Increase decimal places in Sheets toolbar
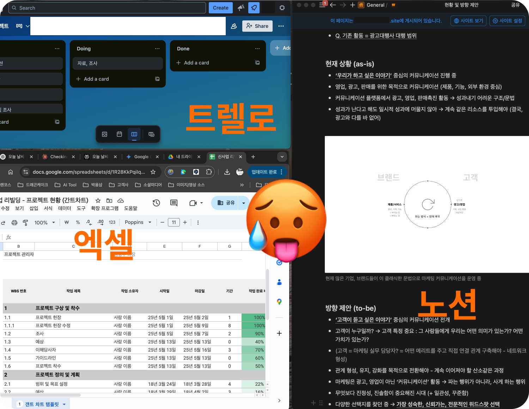The width and height of the screenshot is (529, 409). point(101,222)
